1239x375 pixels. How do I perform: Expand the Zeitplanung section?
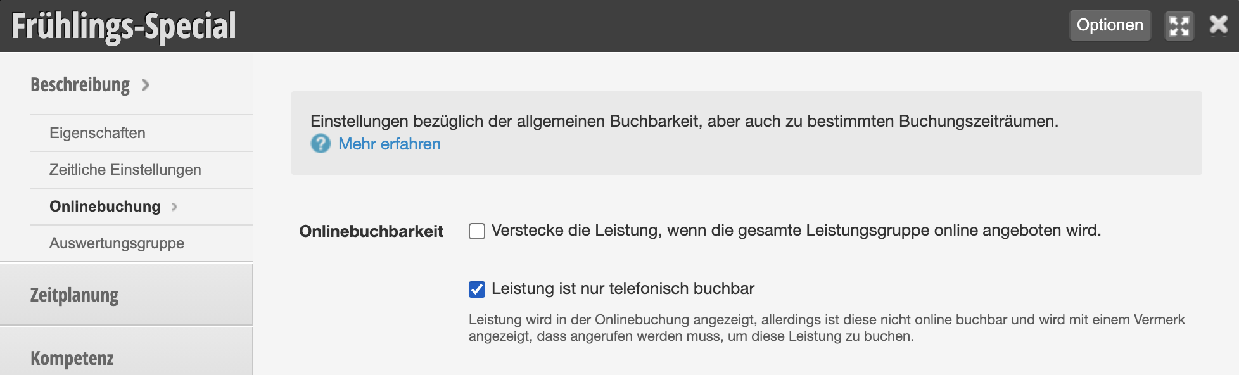(x=127, y=295)
